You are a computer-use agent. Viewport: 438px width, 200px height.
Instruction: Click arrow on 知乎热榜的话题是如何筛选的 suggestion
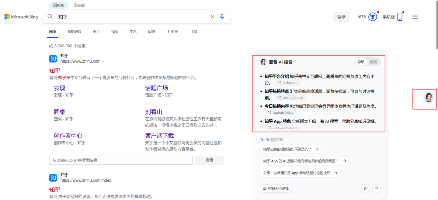click(317, 149)
